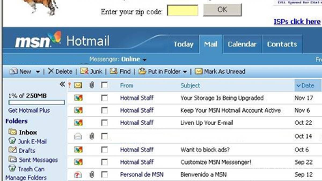The height and width of the screenshot is (181, 322).
Task: Click the Sent Messages folder icon
Action: pyautogui.click(x=13, y=159)
